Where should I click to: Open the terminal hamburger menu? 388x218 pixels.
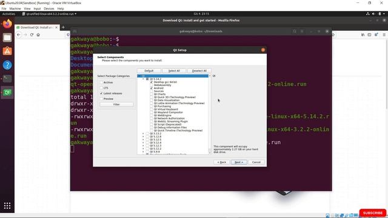302,31
